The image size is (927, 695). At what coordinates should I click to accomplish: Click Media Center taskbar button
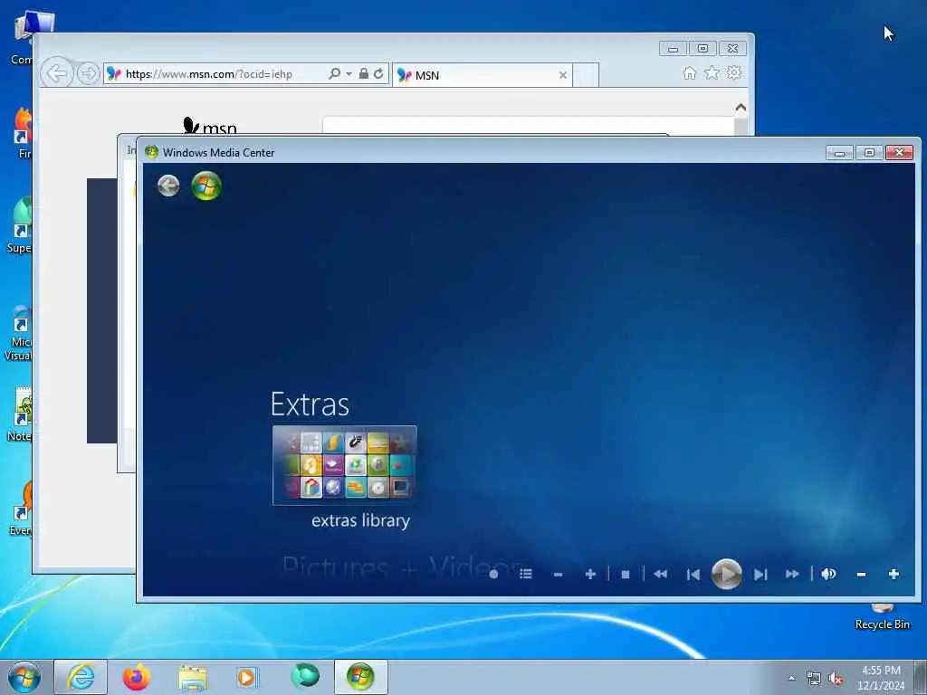360,677
